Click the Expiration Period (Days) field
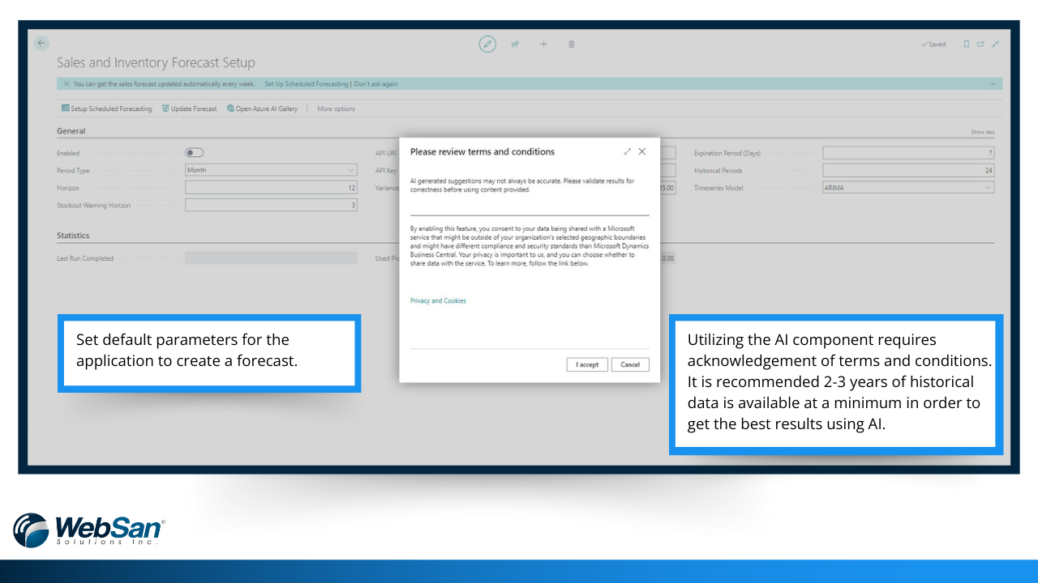Image resolution: width=1038 pixels, height=583 pixels. point(908,152)
